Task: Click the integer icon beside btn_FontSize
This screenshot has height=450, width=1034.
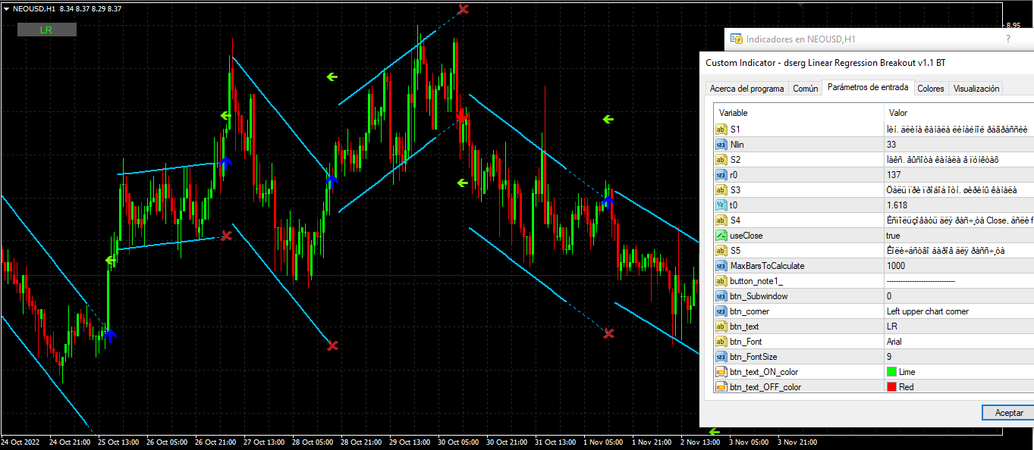Action: pyautogui.click(x=721, y=357)
